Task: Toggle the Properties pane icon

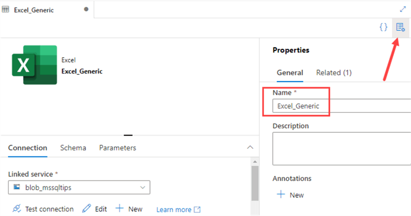Action: 400,27
